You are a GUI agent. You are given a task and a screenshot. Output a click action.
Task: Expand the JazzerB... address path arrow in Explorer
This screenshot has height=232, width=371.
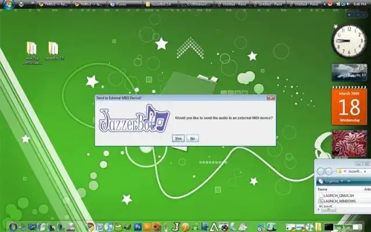pos(366,171)
